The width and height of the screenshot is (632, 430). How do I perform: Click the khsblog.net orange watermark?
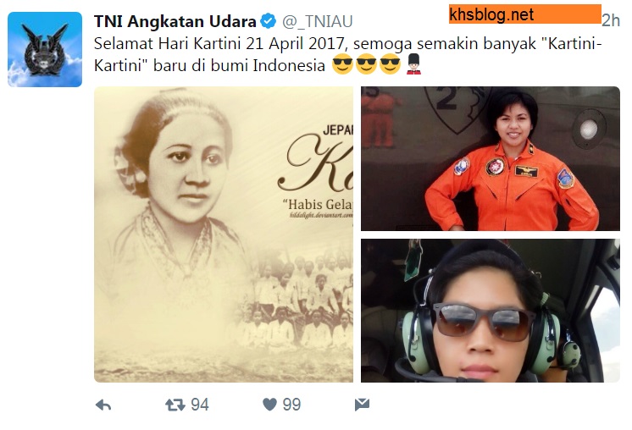pyautogui.click(x=524, y=14)
